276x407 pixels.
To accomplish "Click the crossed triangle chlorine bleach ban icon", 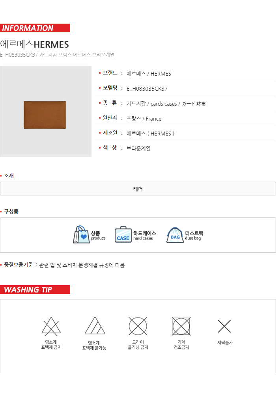I will point(51,326).
